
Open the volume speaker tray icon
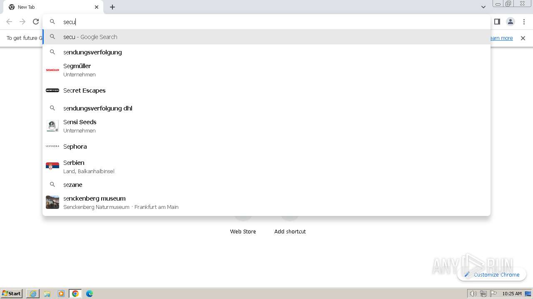point(473,294)
